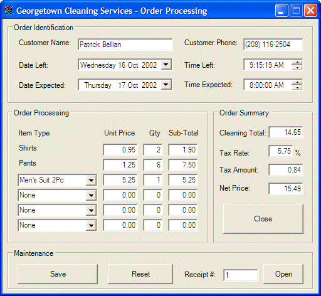Increase Time Left with up spinner arrow
The image size is (321, 296).
tap(297, 62)
